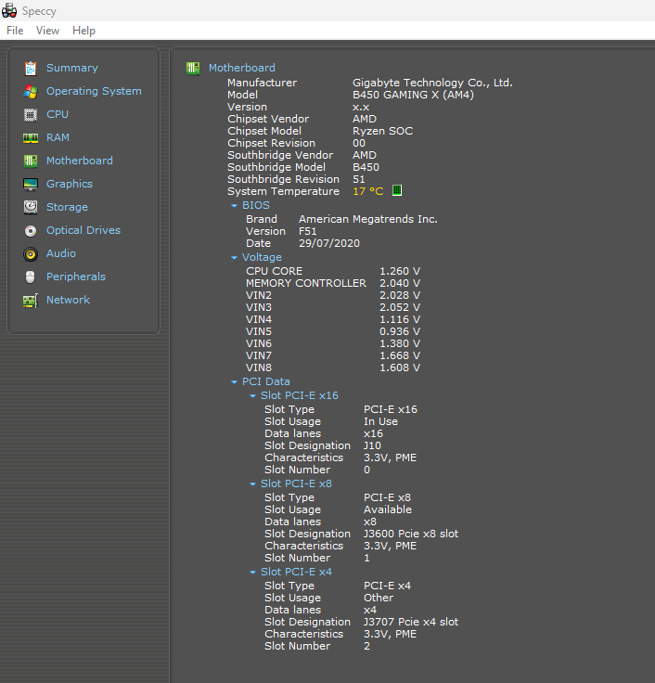This screenshot has height=683, width=655.
Task: Click the RAM module icon
Action: [31, 138]
